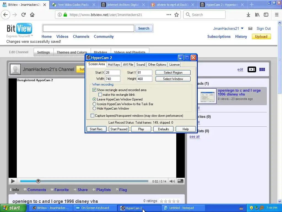Click Start Paused in HyperCam
This screenshot has height=212, width=282.
point(119,129)
